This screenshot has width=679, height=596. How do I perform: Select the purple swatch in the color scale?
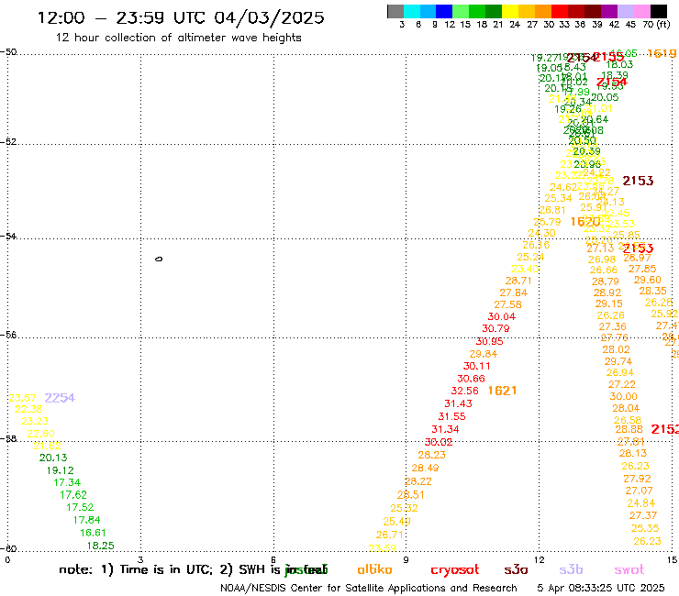(609, 11)
